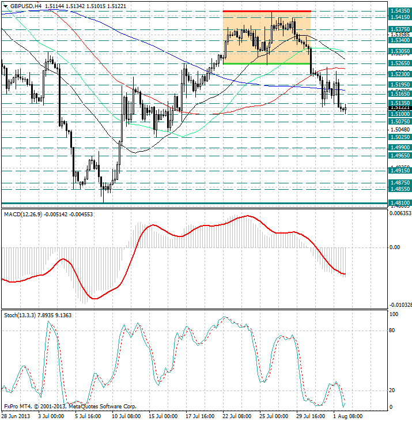Click the Stochastic scale 100 label

click(x=394, y=314)
